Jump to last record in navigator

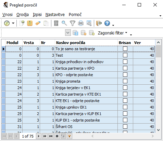pos(51,136)
